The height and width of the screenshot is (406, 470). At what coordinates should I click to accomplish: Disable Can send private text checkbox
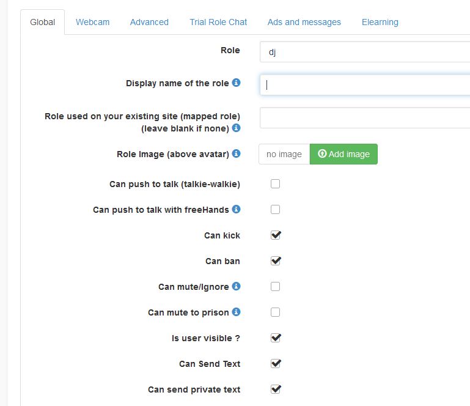pyautogui.click(x=275, y=389)
